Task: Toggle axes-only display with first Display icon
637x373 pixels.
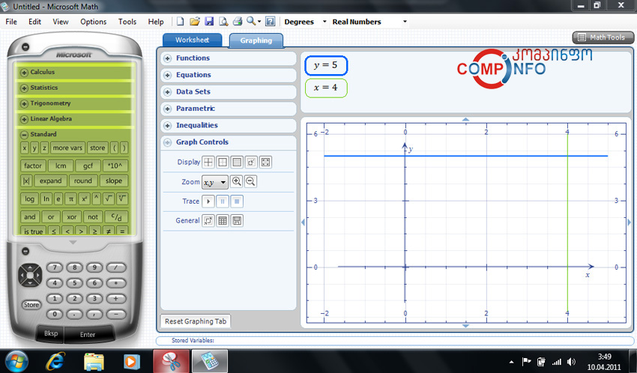Action: [x=208, y=163]
